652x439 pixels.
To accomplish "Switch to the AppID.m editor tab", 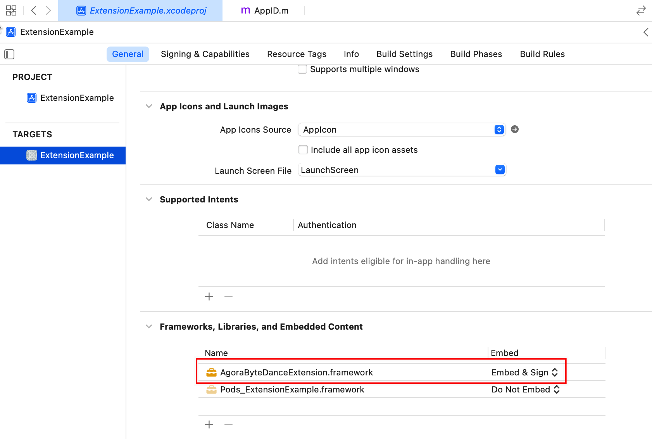I will coord(264,10).
